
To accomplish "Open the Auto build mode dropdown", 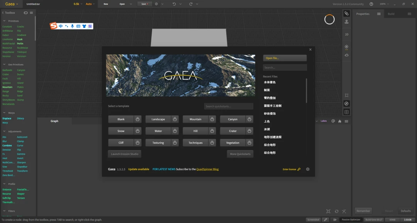I will pyautogui.click(x=90, y=4).
